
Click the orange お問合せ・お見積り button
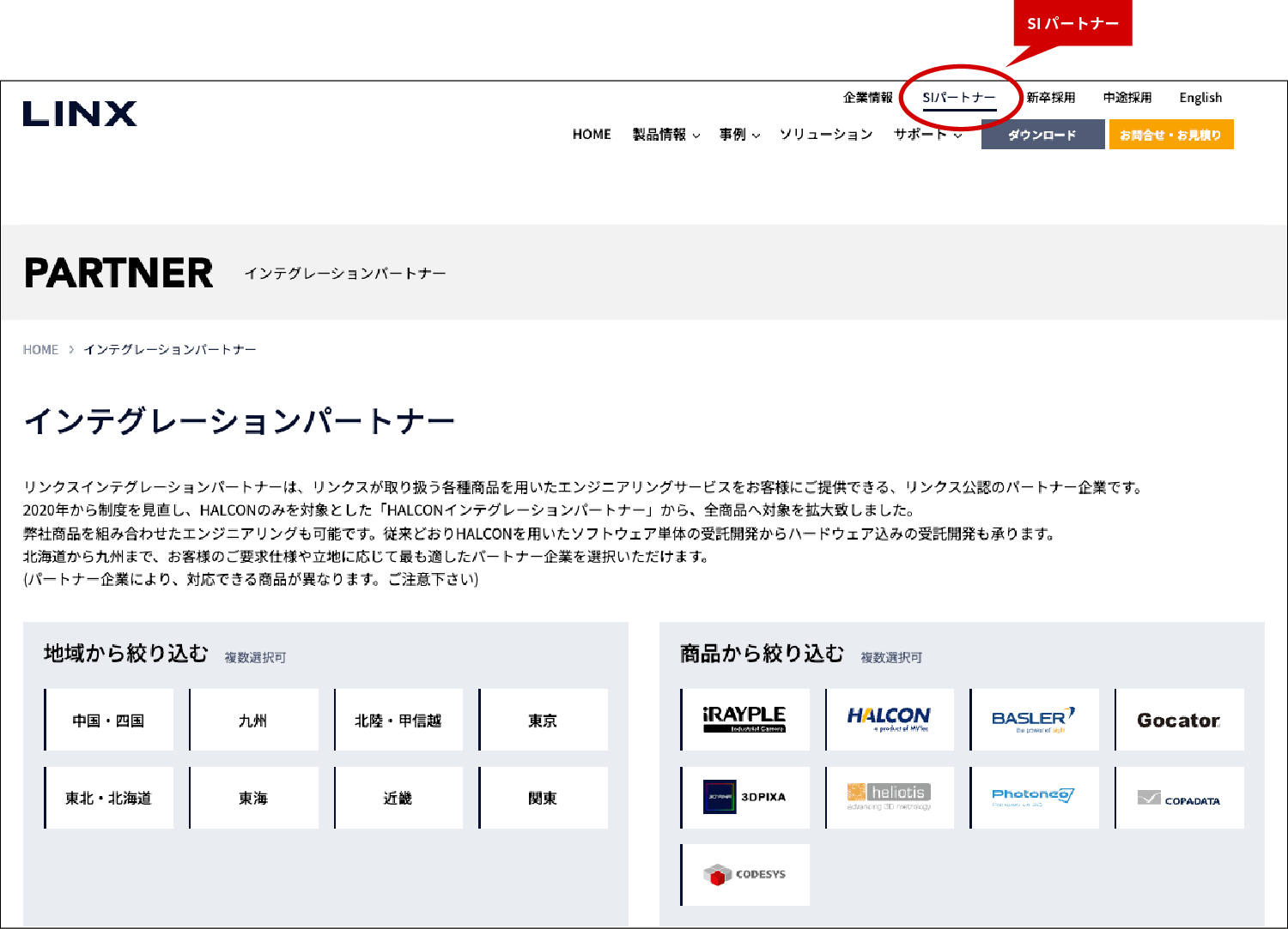pyautogui.click(x=1170, y=135)
